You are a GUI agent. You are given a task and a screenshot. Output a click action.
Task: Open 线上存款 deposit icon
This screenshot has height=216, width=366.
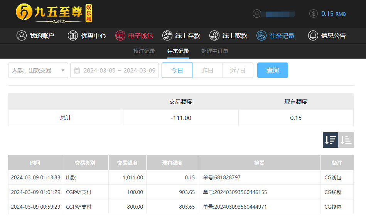pyautogui.click(x=167, y=35)
